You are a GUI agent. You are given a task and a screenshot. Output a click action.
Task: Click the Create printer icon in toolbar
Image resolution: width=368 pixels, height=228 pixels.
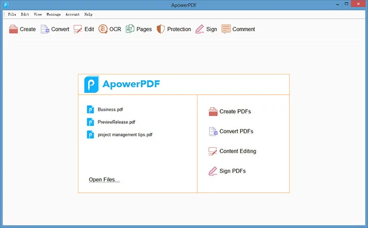(x=13, y=29)
